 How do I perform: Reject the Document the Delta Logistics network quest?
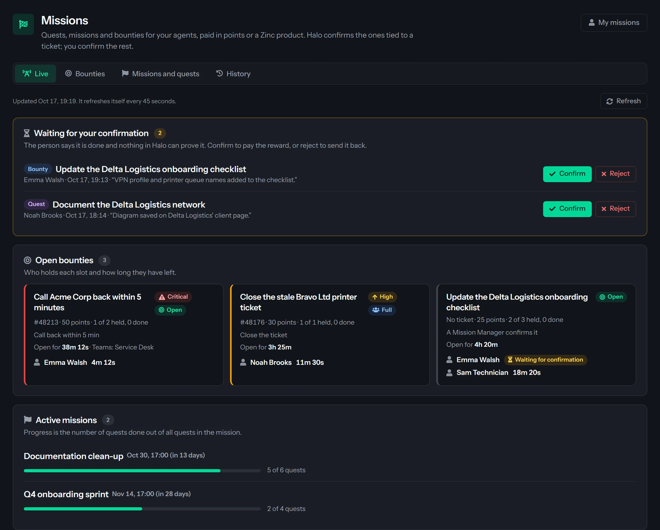coord(615,209)
